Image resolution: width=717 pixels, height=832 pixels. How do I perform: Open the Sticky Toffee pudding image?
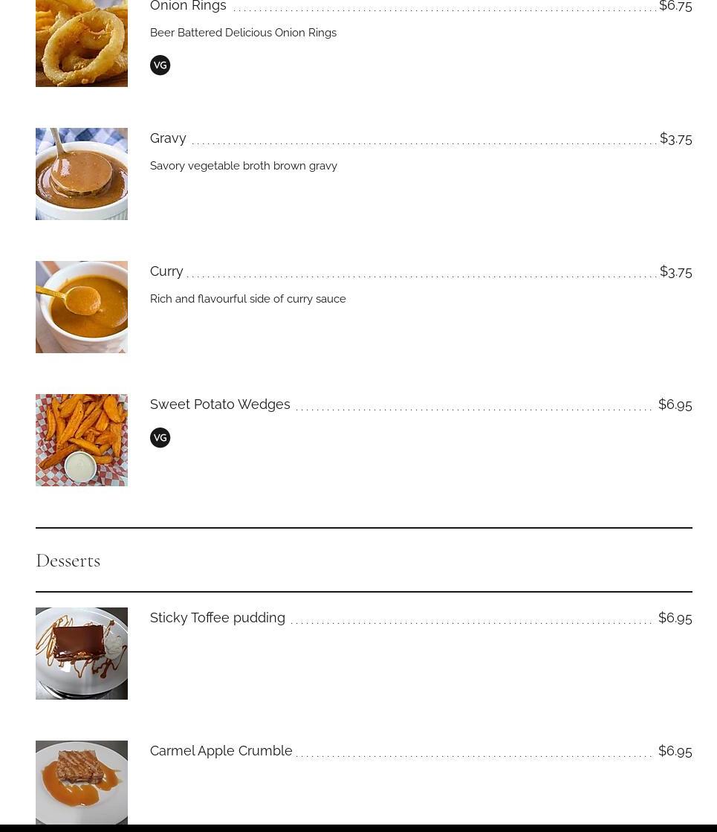(82, 654)
